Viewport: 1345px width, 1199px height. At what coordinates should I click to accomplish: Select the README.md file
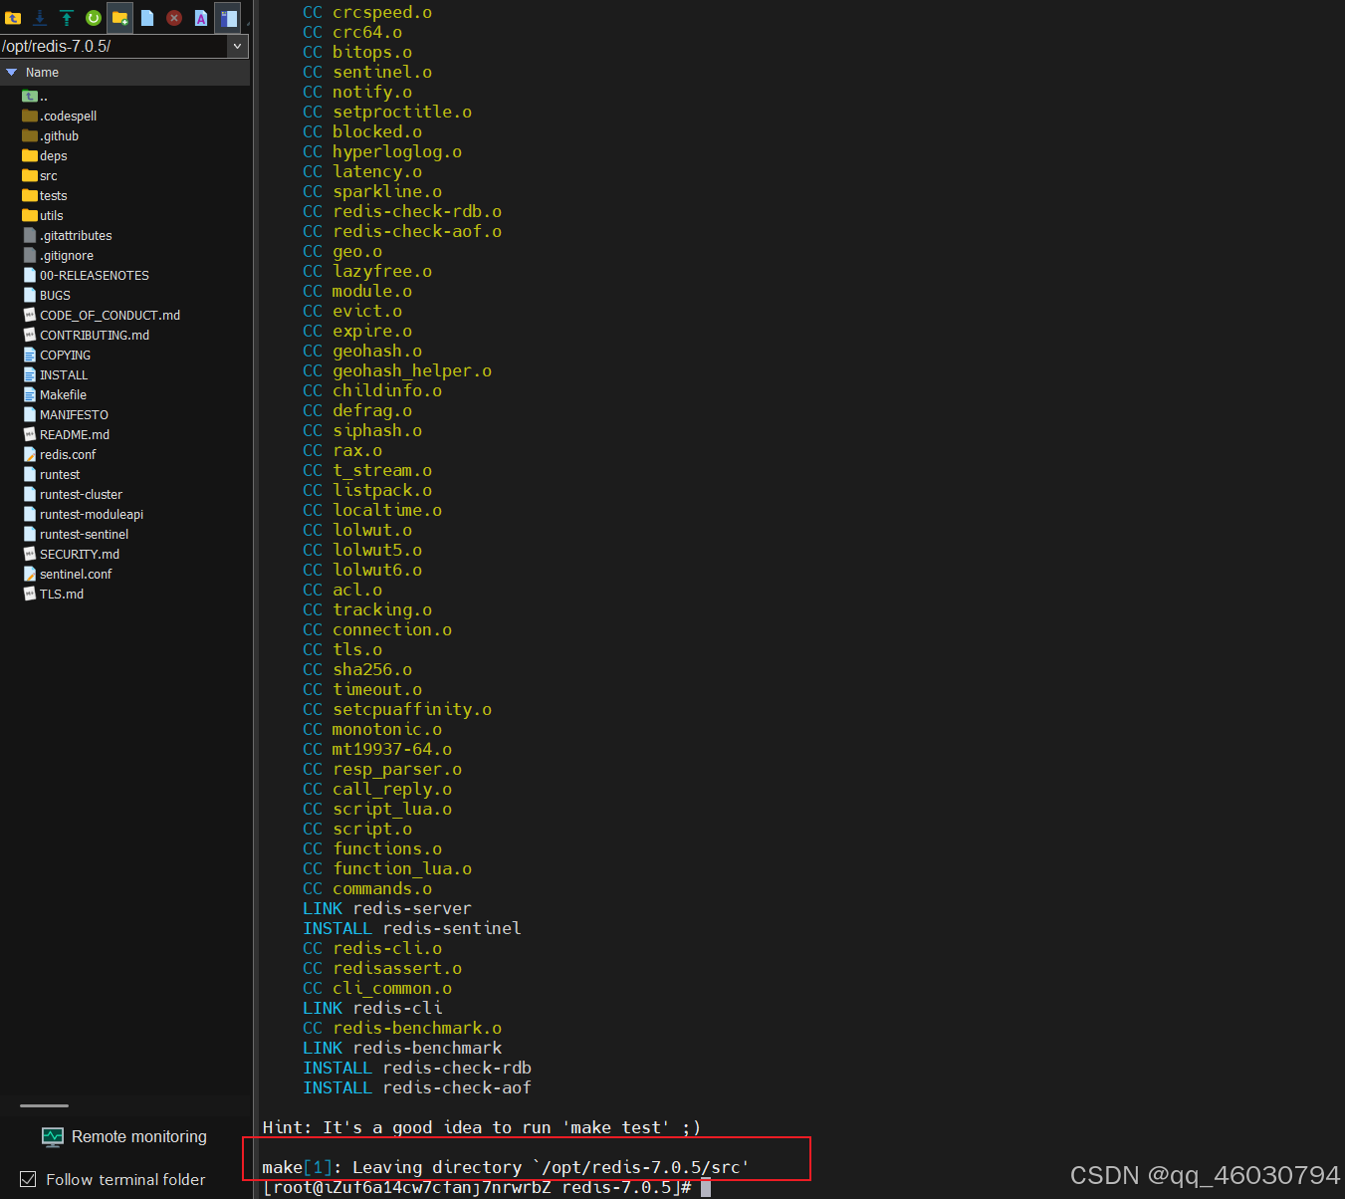pos(67,435)
